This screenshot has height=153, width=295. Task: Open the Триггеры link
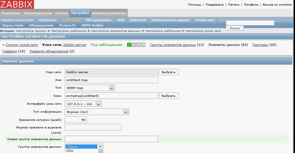point(260,45)
